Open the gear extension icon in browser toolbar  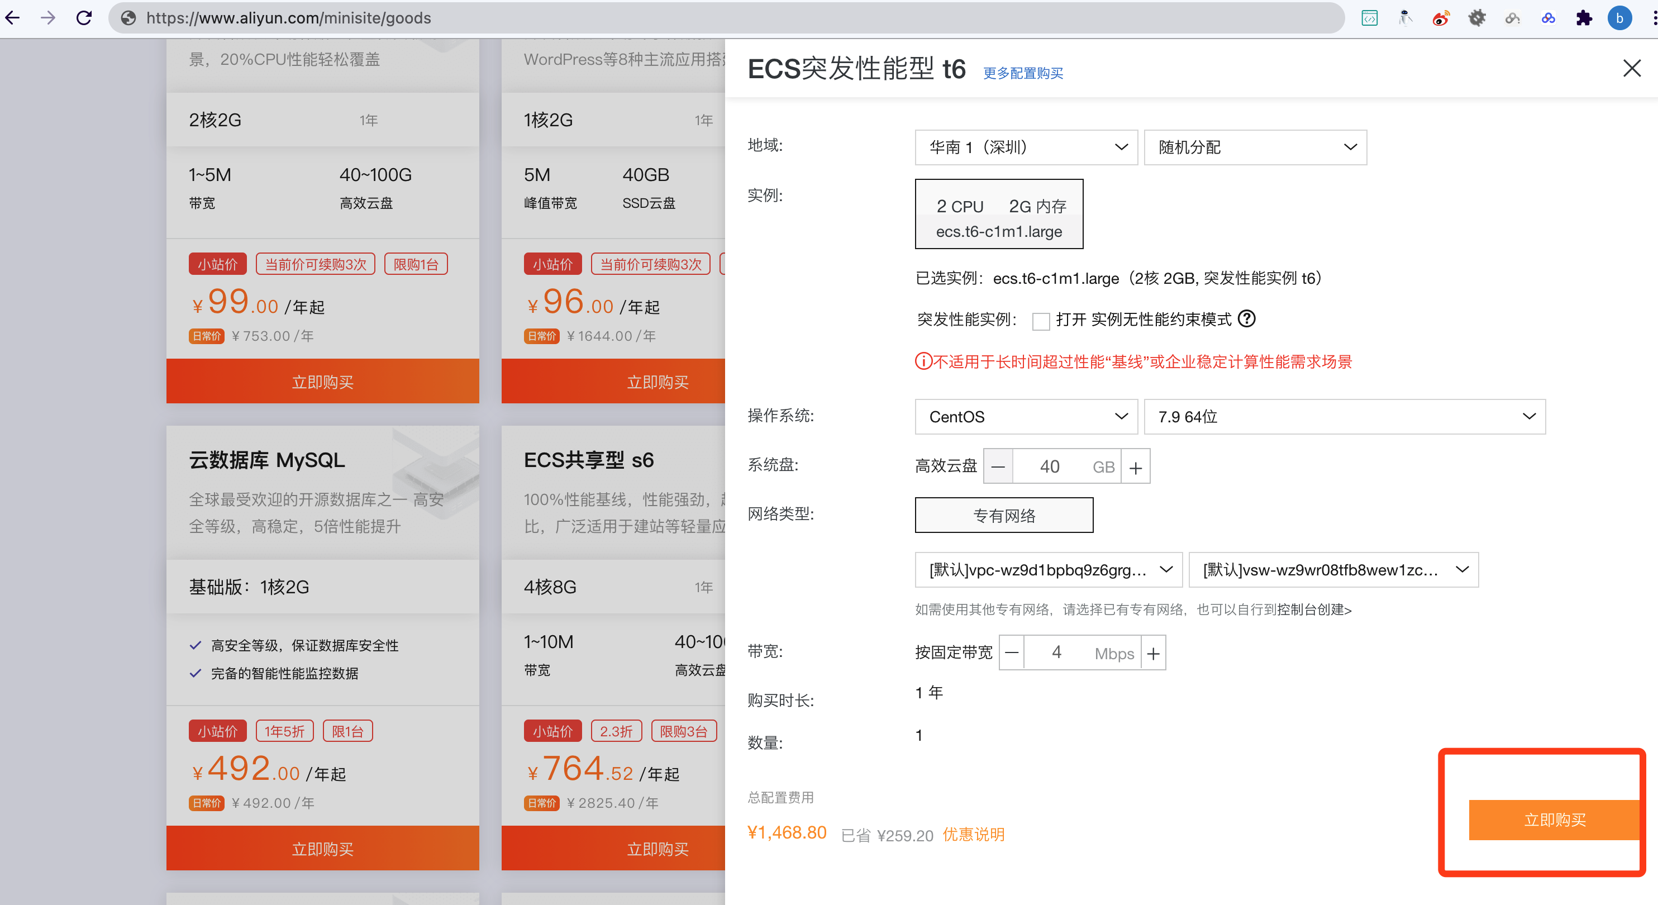pyautogui.click(x=1476, y=18)
